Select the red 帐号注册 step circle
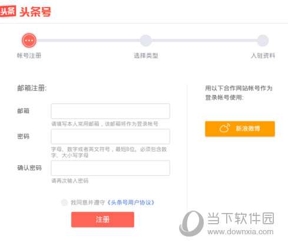Screen dimensions: 288x249 (x=29, y=40)
